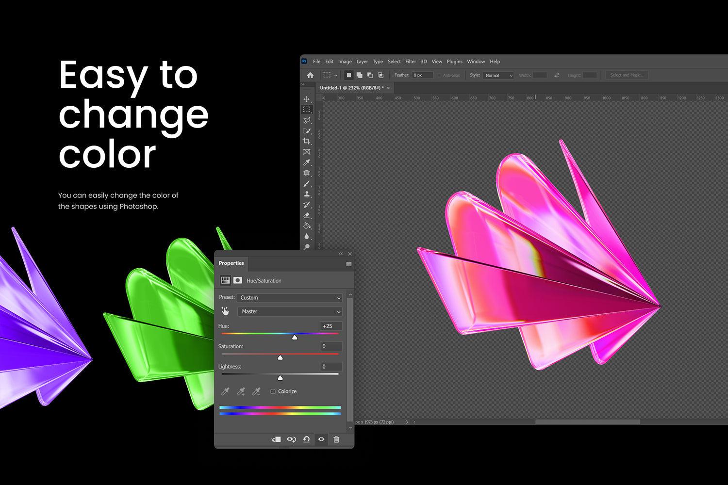Open the Preset dropdown showing Custom
728x485 pixels.
pyautogui.click(x=289, y=297)
